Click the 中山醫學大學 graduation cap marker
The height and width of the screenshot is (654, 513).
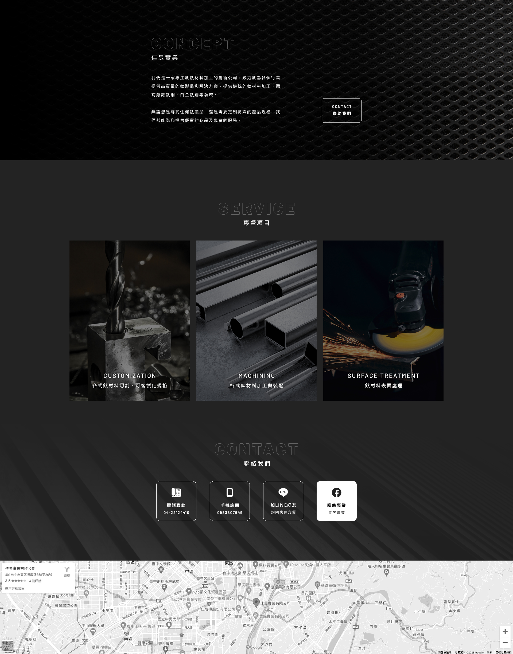coord(93,632)
